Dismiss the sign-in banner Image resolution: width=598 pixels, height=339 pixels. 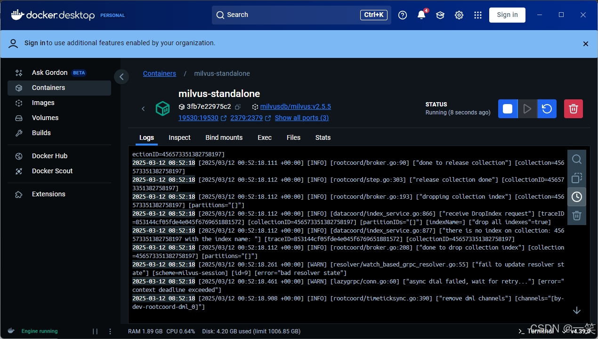(586, 44)
